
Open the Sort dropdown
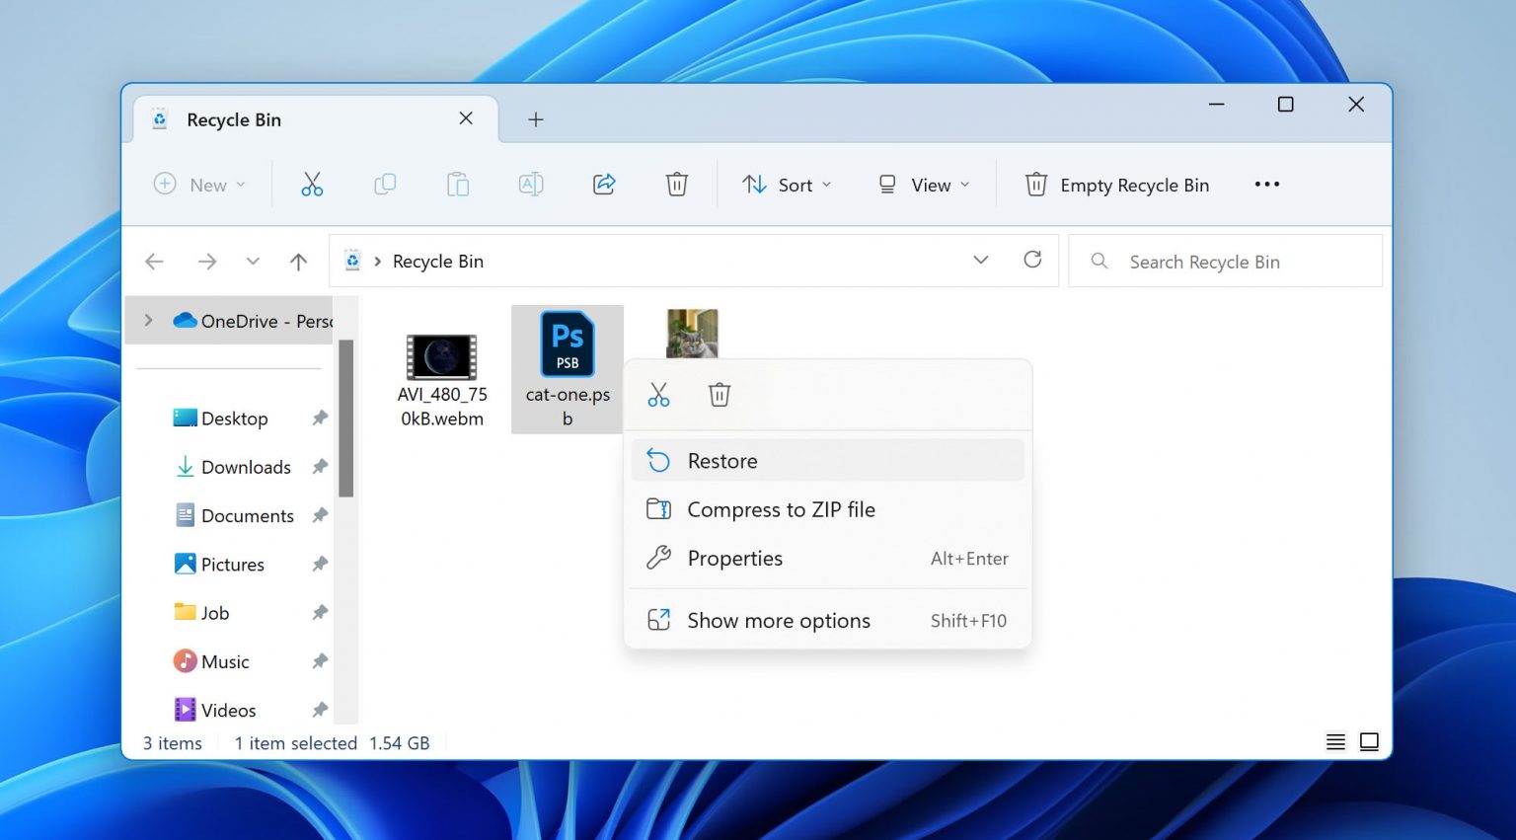787,184
